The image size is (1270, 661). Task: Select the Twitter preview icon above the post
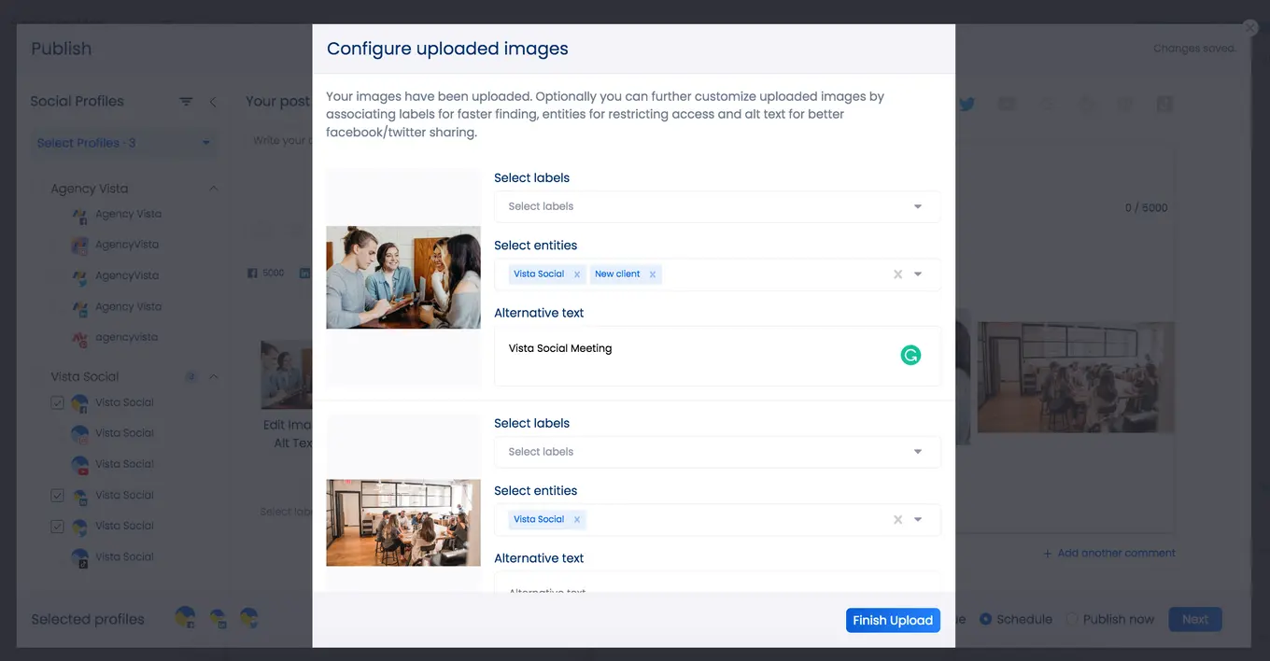click(967, 104)
